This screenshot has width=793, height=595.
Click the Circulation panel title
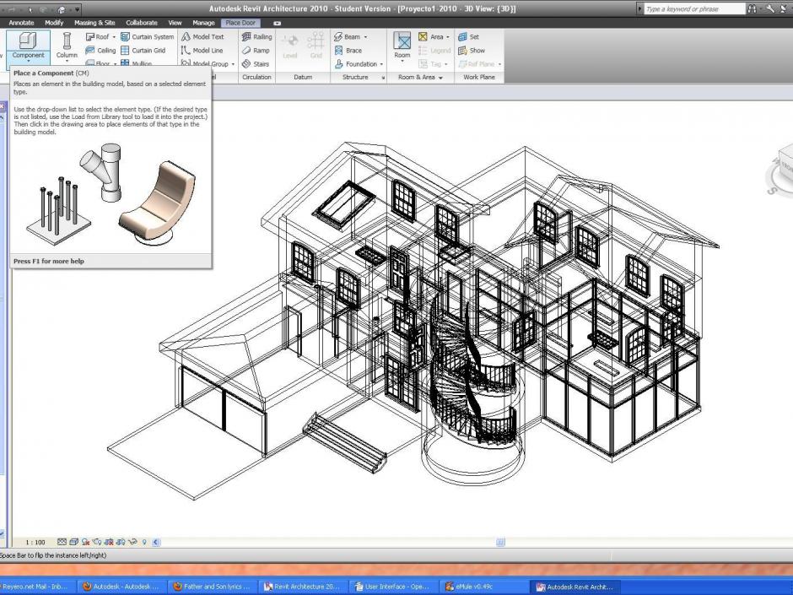click(257, 78)
